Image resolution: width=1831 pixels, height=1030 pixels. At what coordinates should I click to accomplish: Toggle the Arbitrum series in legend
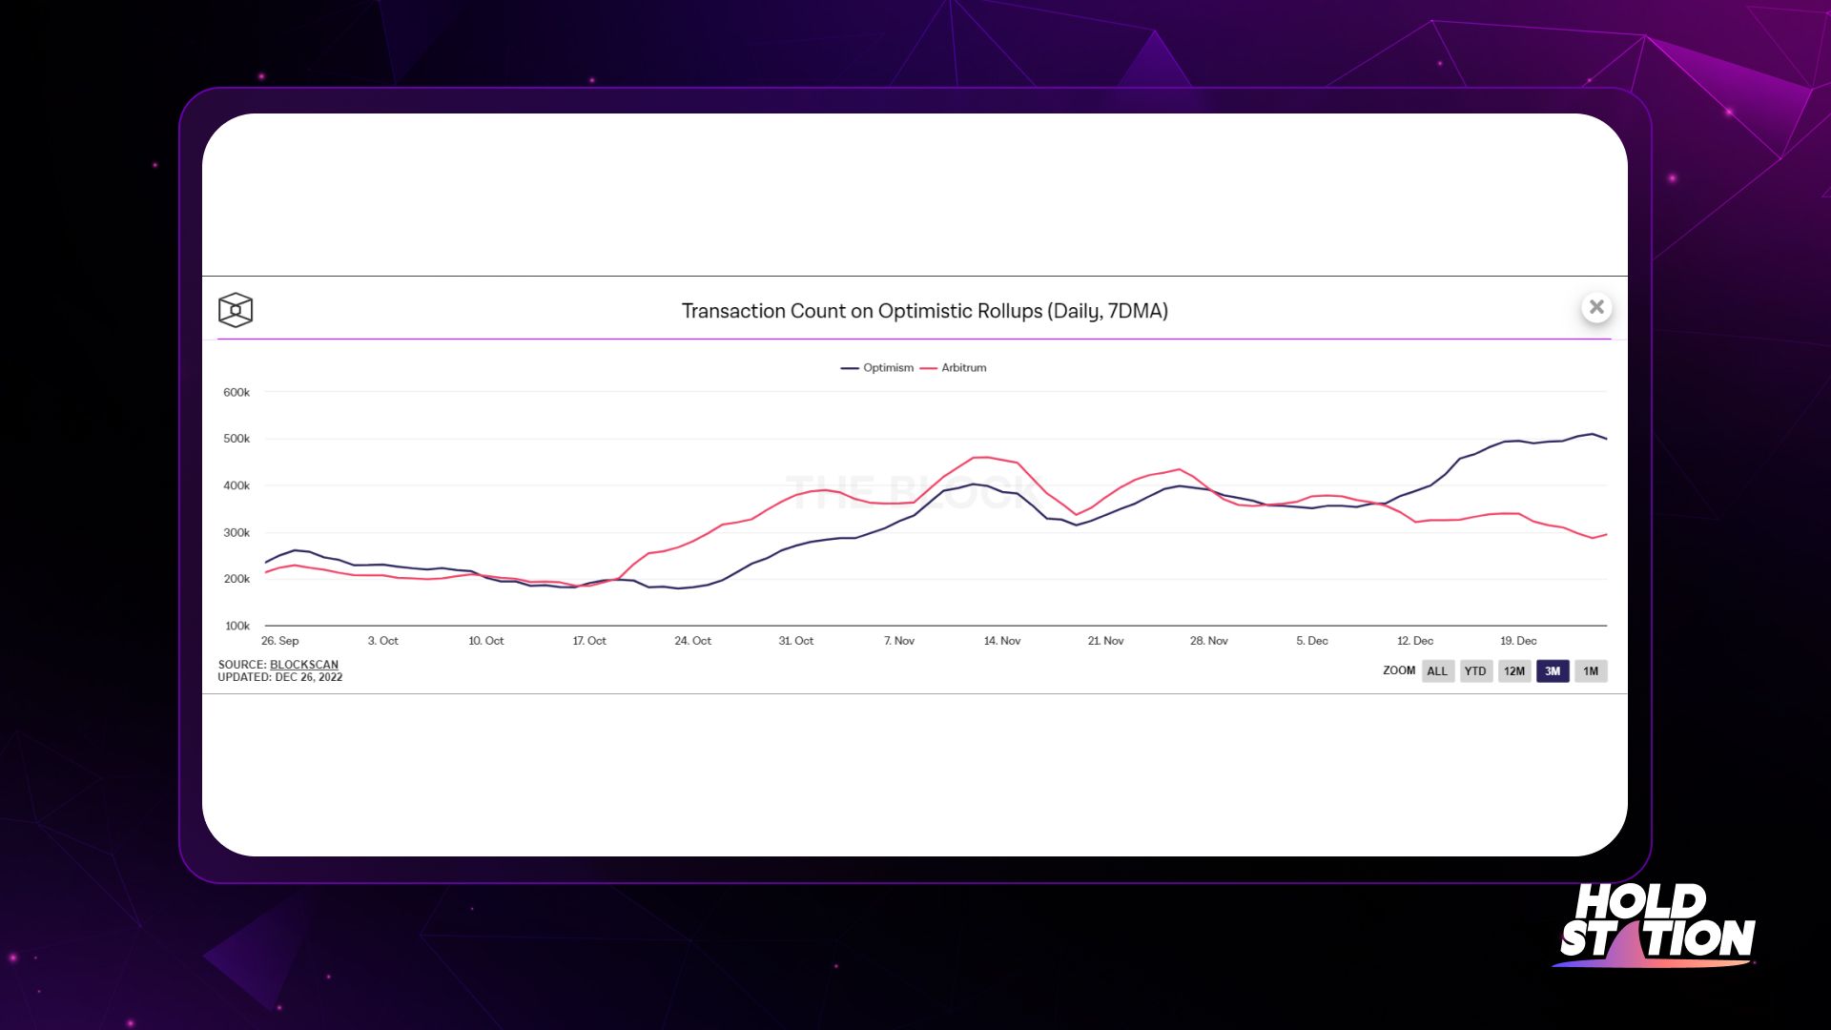[x=954, y=368]
